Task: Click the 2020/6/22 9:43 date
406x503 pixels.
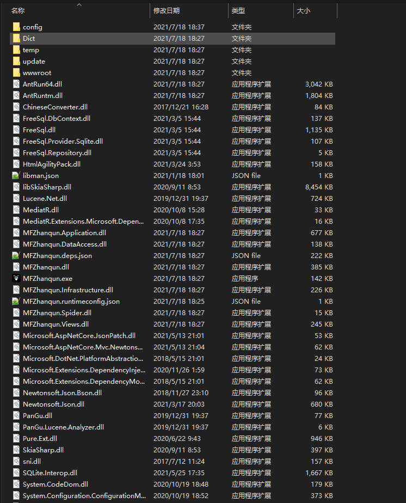Action: point(177,439)
